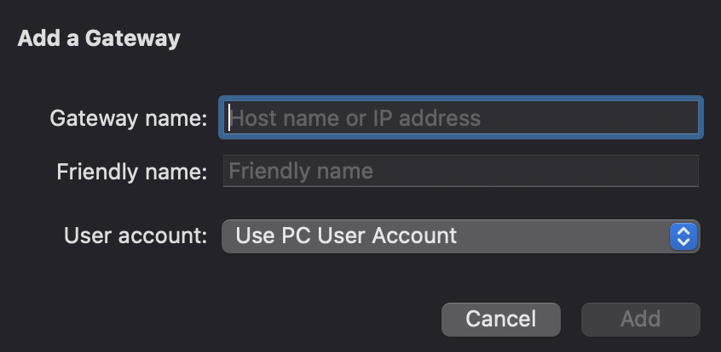Image resolution: width=721 pixels, height=352 pixels.
Task: Click the word 'Account' in the popup menu
Action: (414, 236)
